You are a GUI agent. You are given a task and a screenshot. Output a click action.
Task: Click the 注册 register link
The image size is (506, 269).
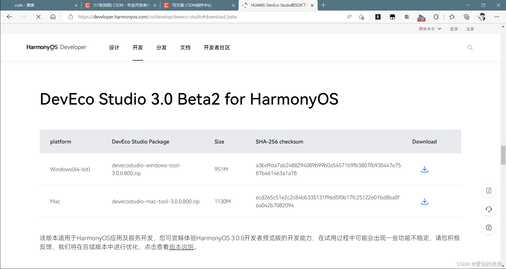coord(470,29)
